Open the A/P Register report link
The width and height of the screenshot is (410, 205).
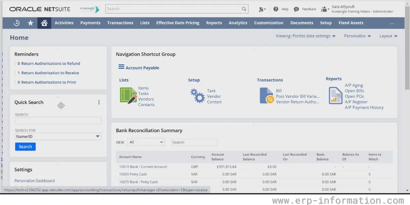click(x=356, y=102)
